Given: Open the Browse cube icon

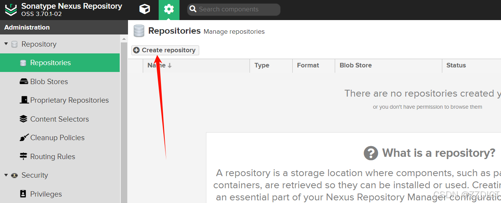Looking at the screenshot, I should click(x=145, y=9).
